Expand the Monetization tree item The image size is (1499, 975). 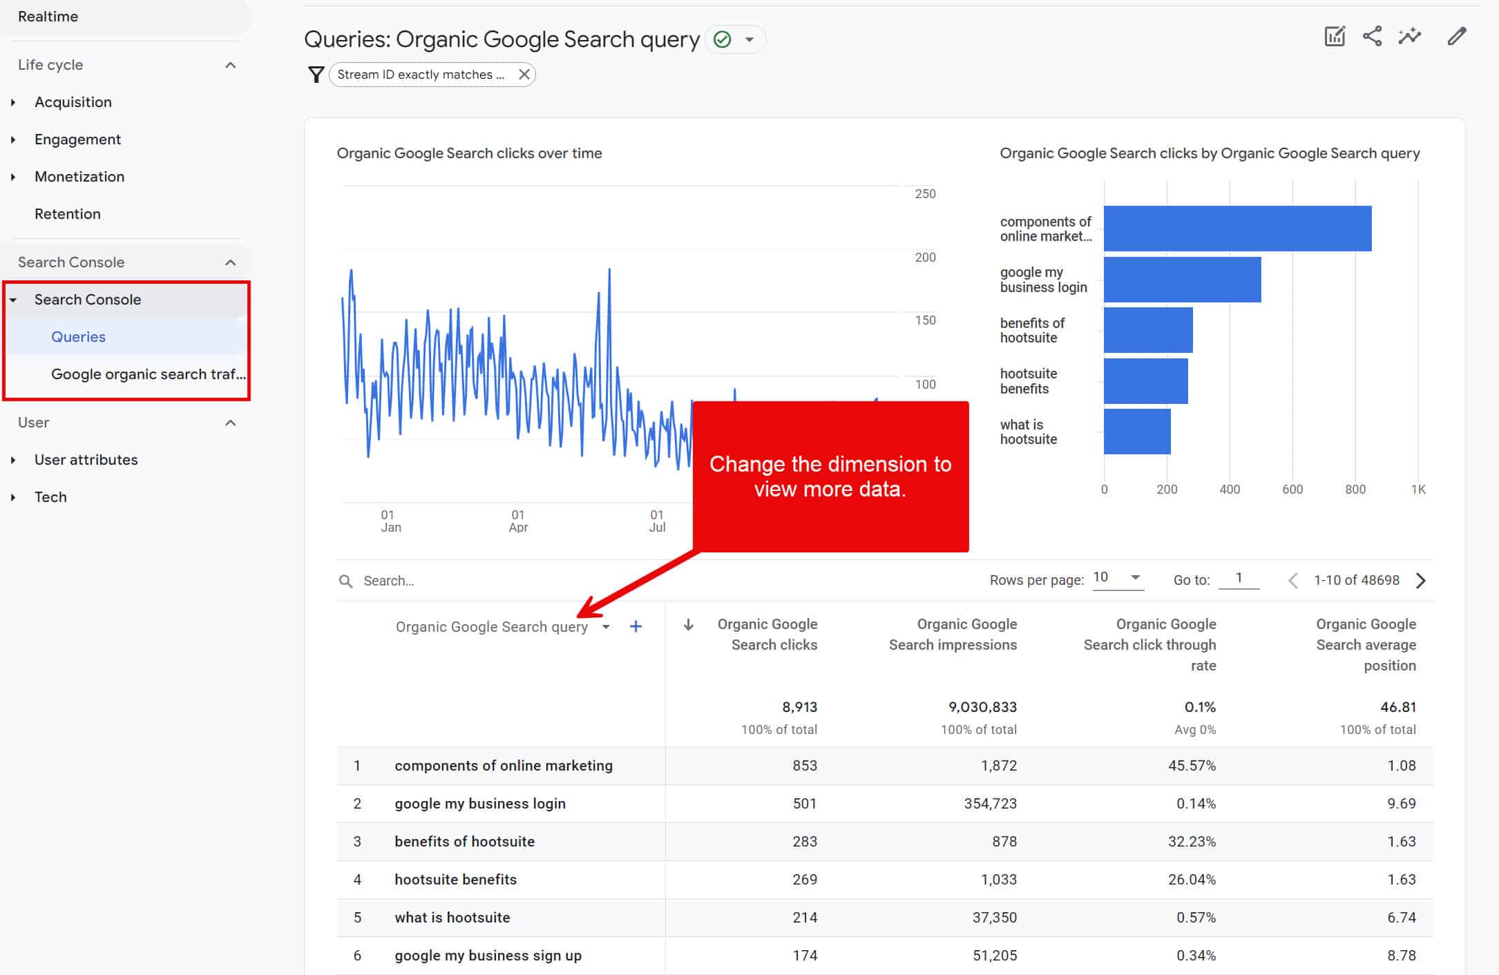click(x=13, y=177)
